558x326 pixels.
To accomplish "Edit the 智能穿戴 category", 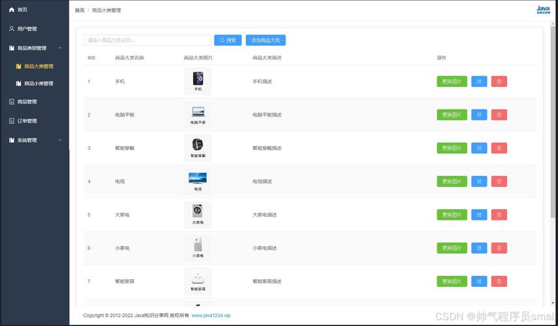I will coord(479,148).
